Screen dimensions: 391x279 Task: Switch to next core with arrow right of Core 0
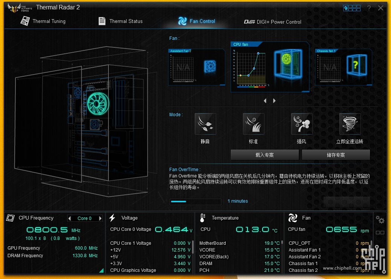(x=100, y=218)
